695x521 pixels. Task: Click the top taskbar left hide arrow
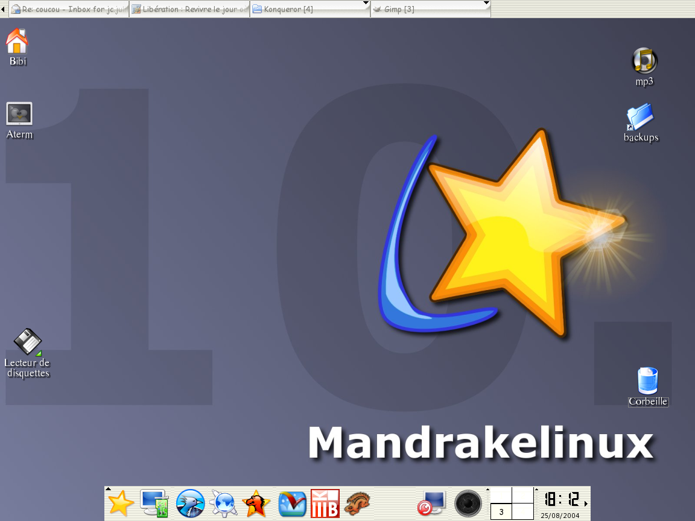(3, 9)
